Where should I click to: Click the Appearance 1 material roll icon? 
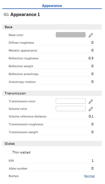point(6,15)
